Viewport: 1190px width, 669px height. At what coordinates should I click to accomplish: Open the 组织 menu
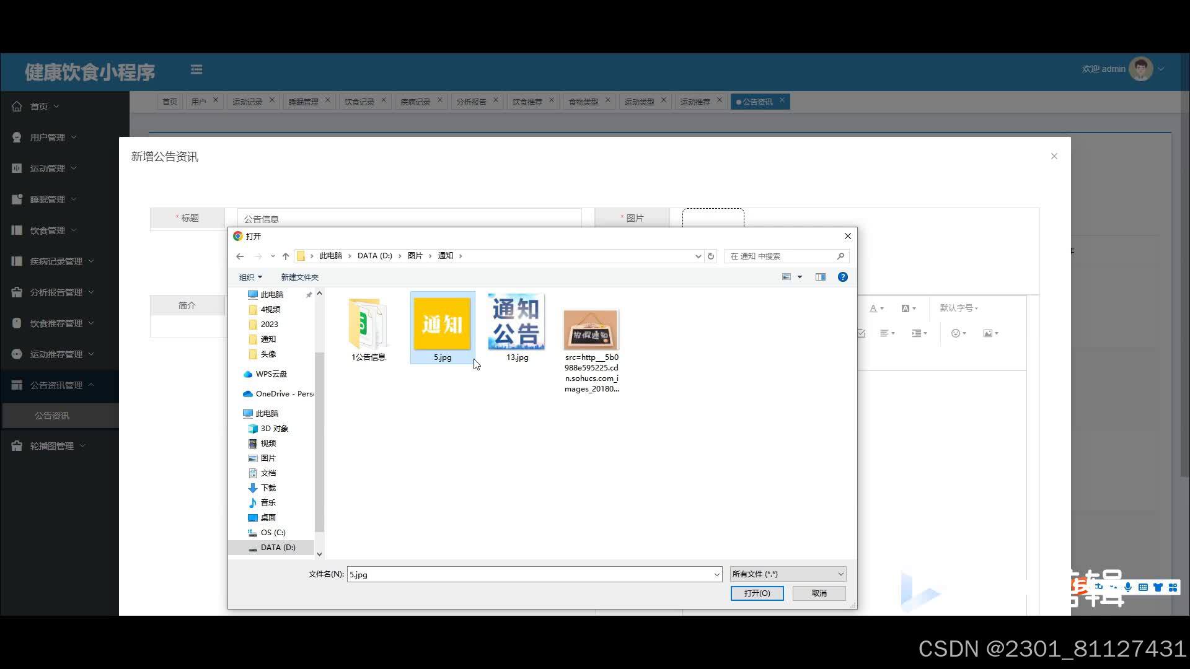(250, 277)
